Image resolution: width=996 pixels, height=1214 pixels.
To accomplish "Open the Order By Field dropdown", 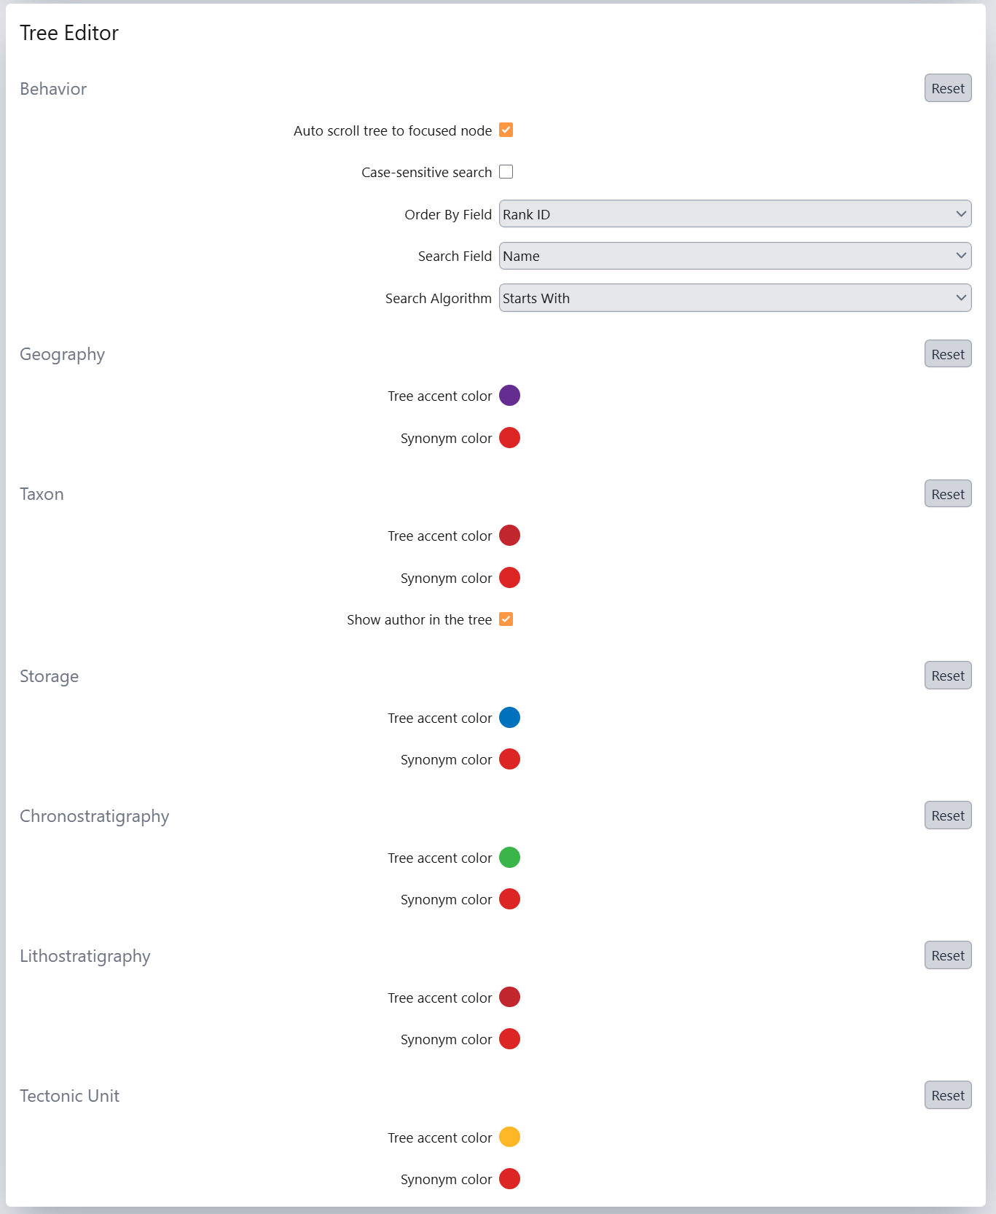I will 734,214.
